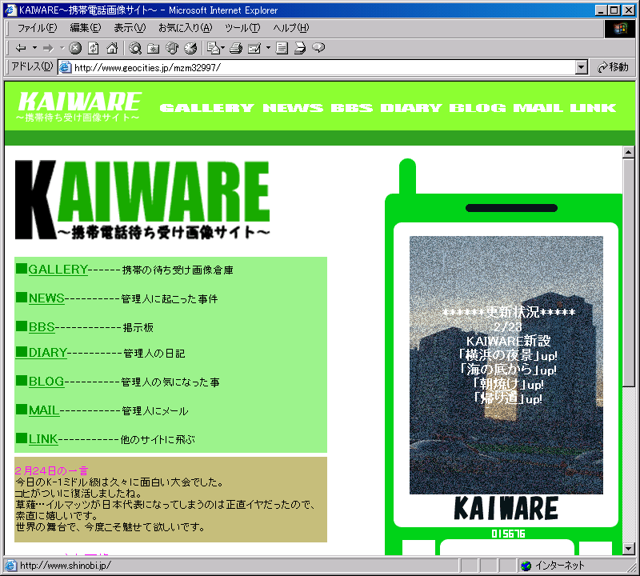Click NEWS in the top banner navigation

(x=293, y=108)
